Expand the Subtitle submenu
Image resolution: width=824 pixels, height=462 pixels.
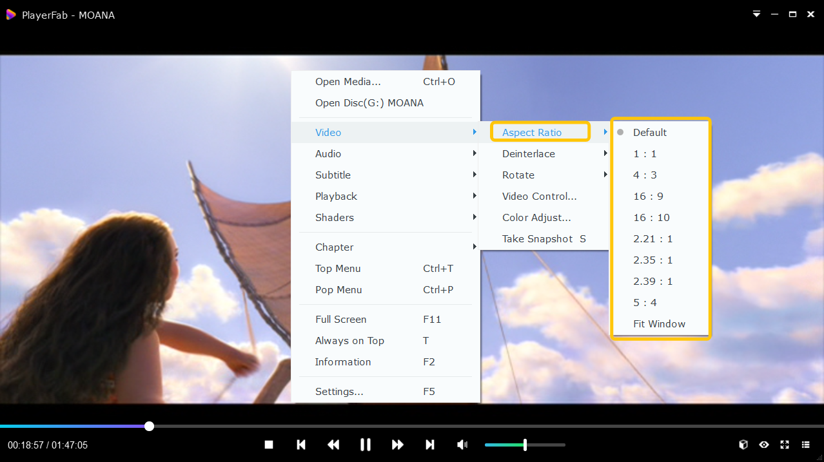386,175
